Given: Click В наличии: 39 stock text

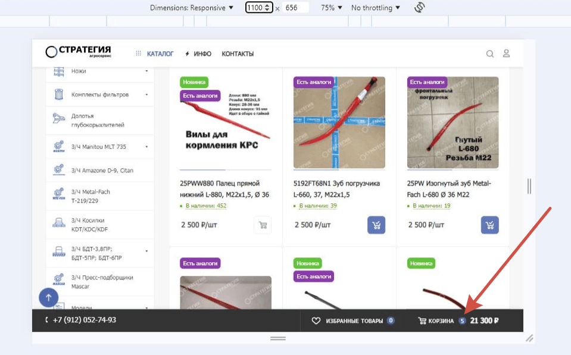Looking at the screenshot, I should click(x=318, y=206).
